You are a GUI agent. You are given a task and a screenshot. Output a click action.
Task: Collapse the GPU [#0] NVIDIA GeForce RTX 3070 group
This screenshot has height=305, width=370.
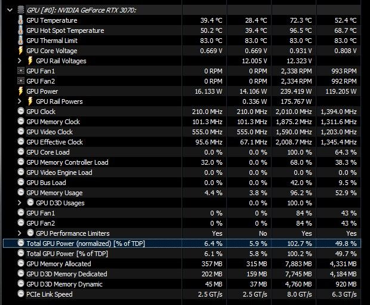[11, 10]
